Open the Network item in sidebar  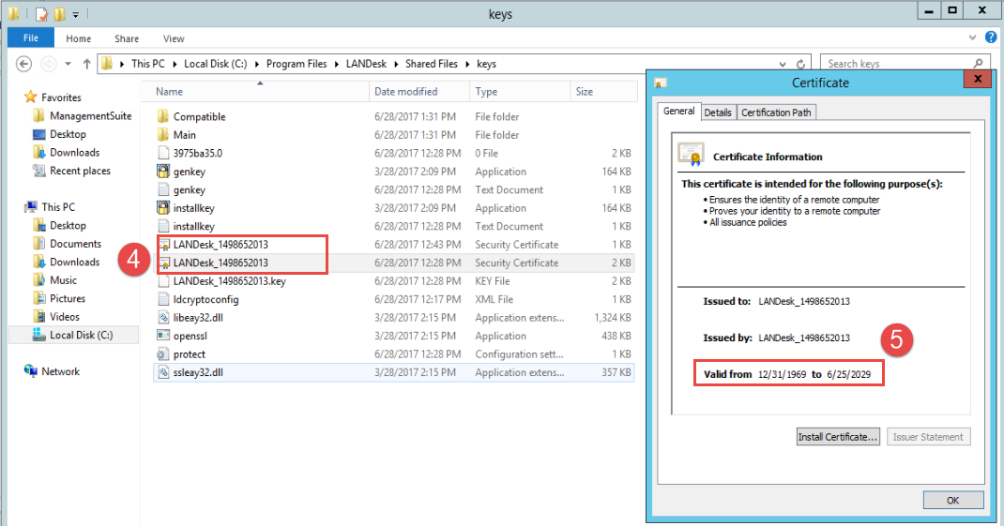[x=60, y=371]
